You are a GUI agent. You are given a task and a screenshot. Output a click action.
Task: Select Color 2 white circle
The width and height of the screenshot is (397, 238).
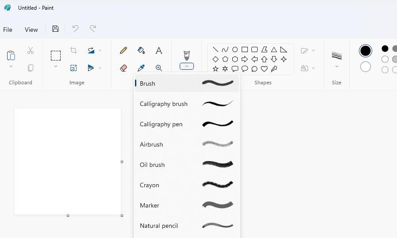click(x=365, y=67)
